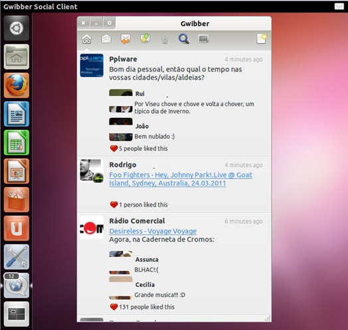Open Ubuntu Software Center launcher icon
The height and width of the screenshot is (330, 348).
point(17,199)
